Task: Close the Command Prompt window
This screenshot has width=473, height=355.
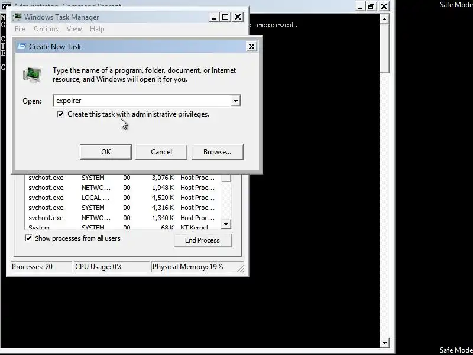Action: click(x=384, y=6)
